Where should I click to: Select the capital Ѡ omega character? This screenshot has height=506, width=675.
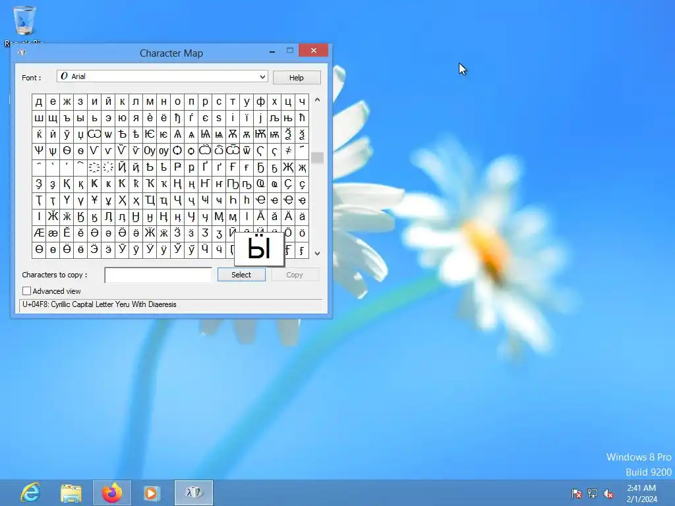pos(94,134)
